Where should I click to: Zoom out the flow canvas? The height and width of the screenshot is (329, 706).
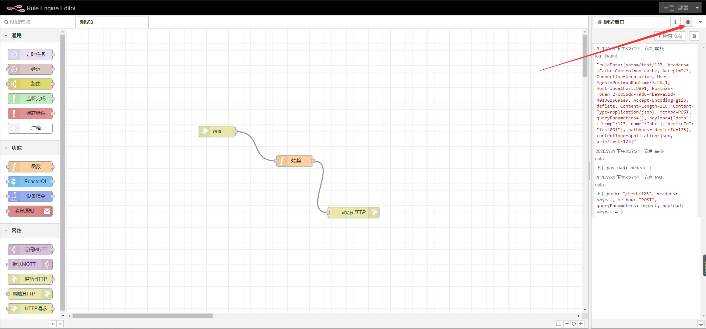coord(567,324)
